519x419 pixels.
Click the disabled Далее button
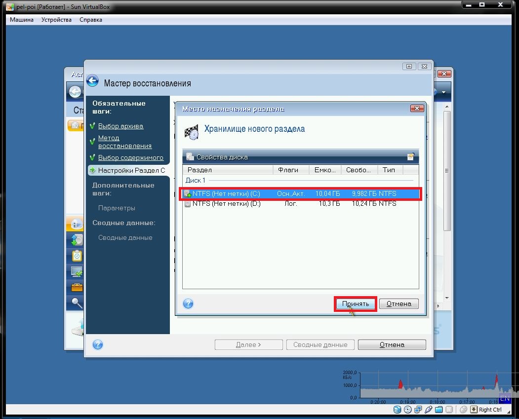[x=248, y=344]
